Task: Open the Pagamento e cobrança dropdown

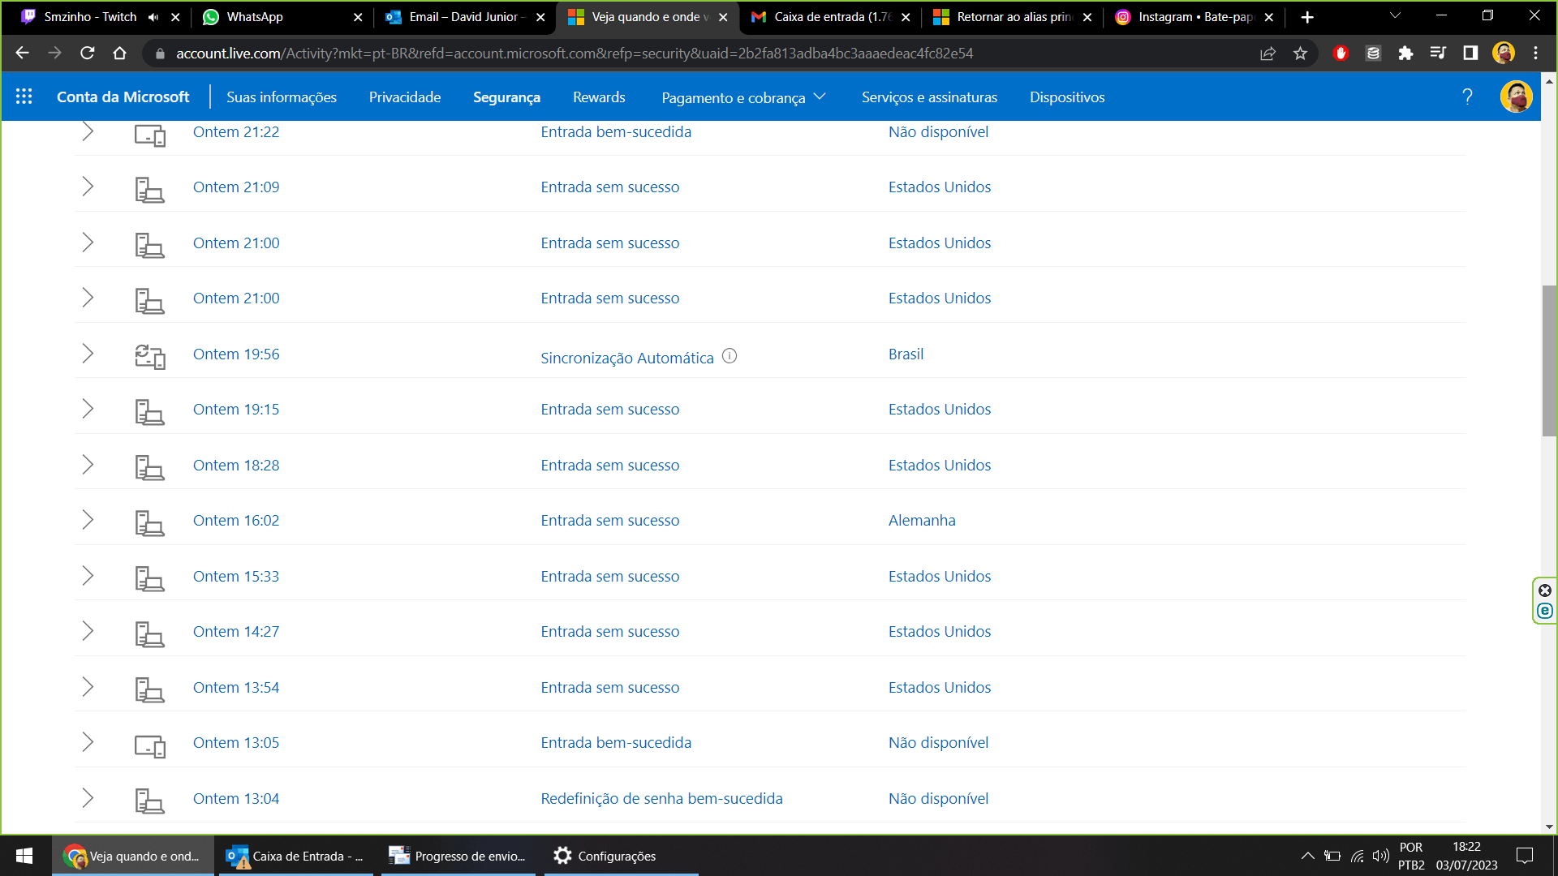Action: pyautogui.click(x=742, y=97)
